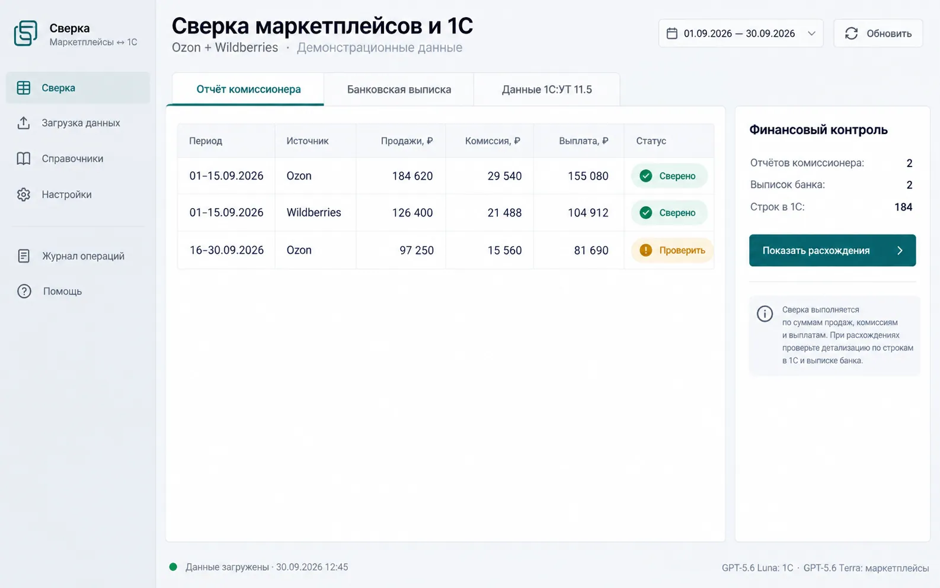The image size is (940, 588).
Task: Click the refresh arrows icon
Action: tap(852, 33)
